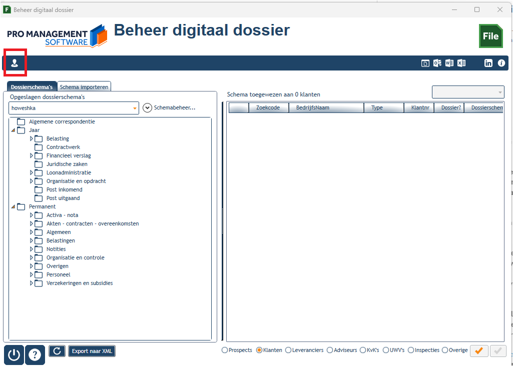
Task: Open the question mark help icon
Action: click(35, 355)
